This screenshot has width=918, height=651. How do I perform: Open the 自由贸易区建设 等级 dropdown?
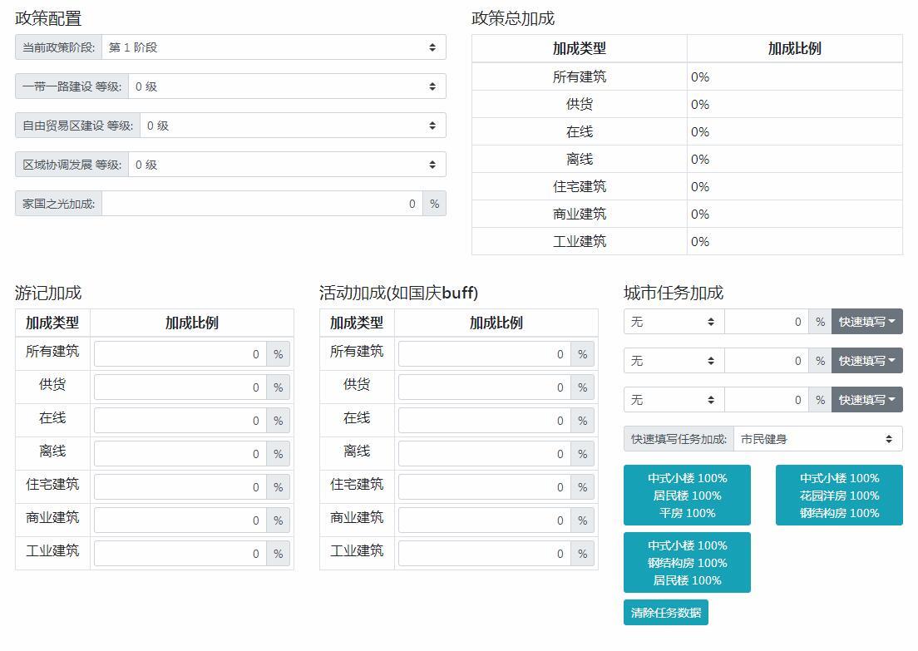pos(293,126)
